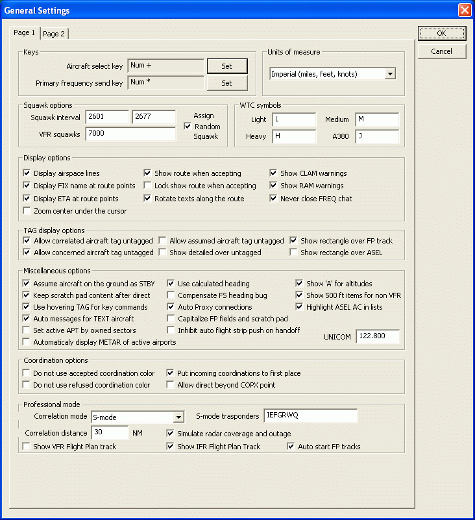Close the General Settings dialog

pos(465,10)
